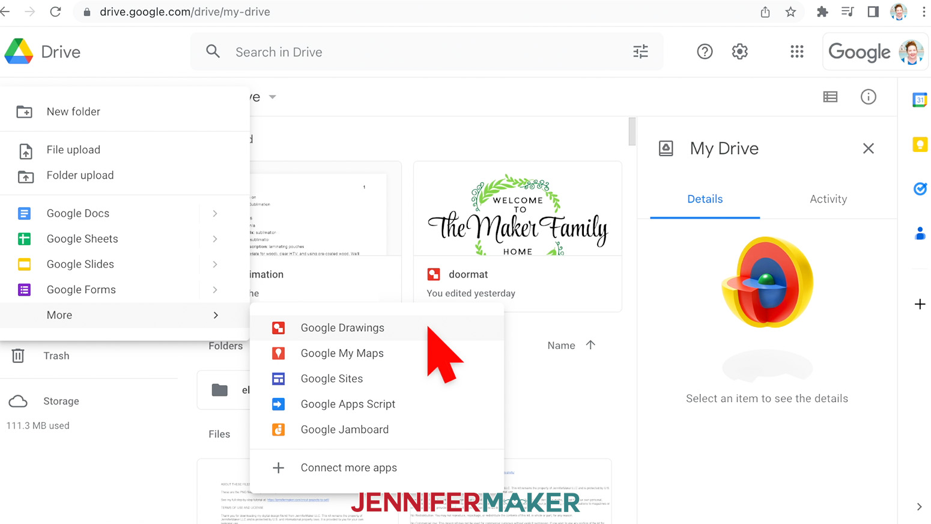Select Google Jamboard in submenu

coord(377,430)
